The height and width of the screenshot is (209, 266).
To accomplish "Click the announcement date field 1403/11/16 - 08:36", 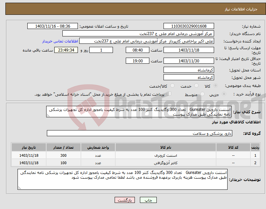I will click(x=53, y=26).
